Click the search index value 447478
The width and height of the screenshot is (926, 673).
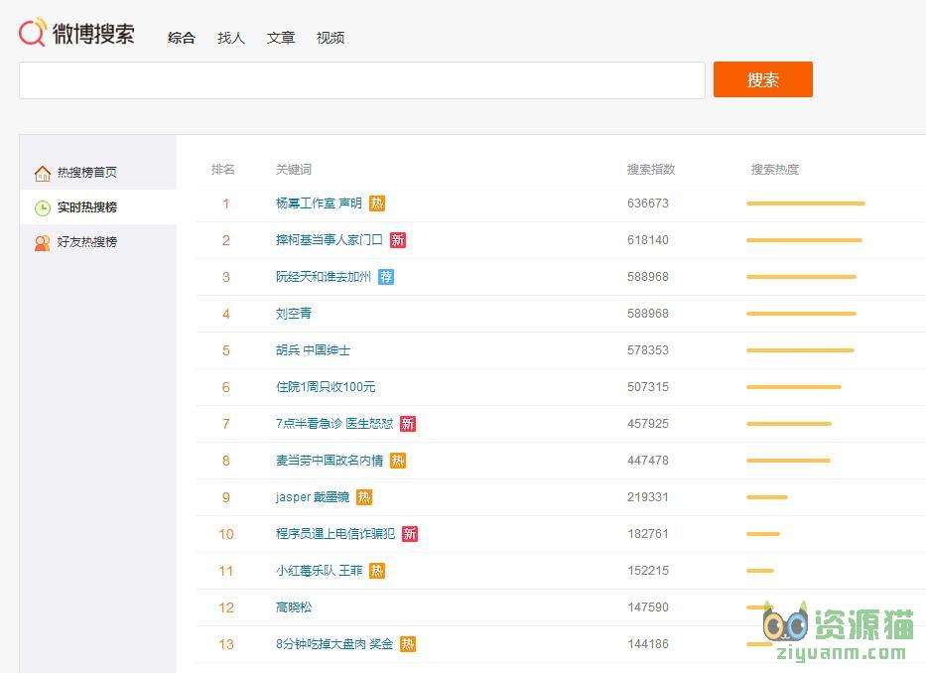[x=648, y=461]
